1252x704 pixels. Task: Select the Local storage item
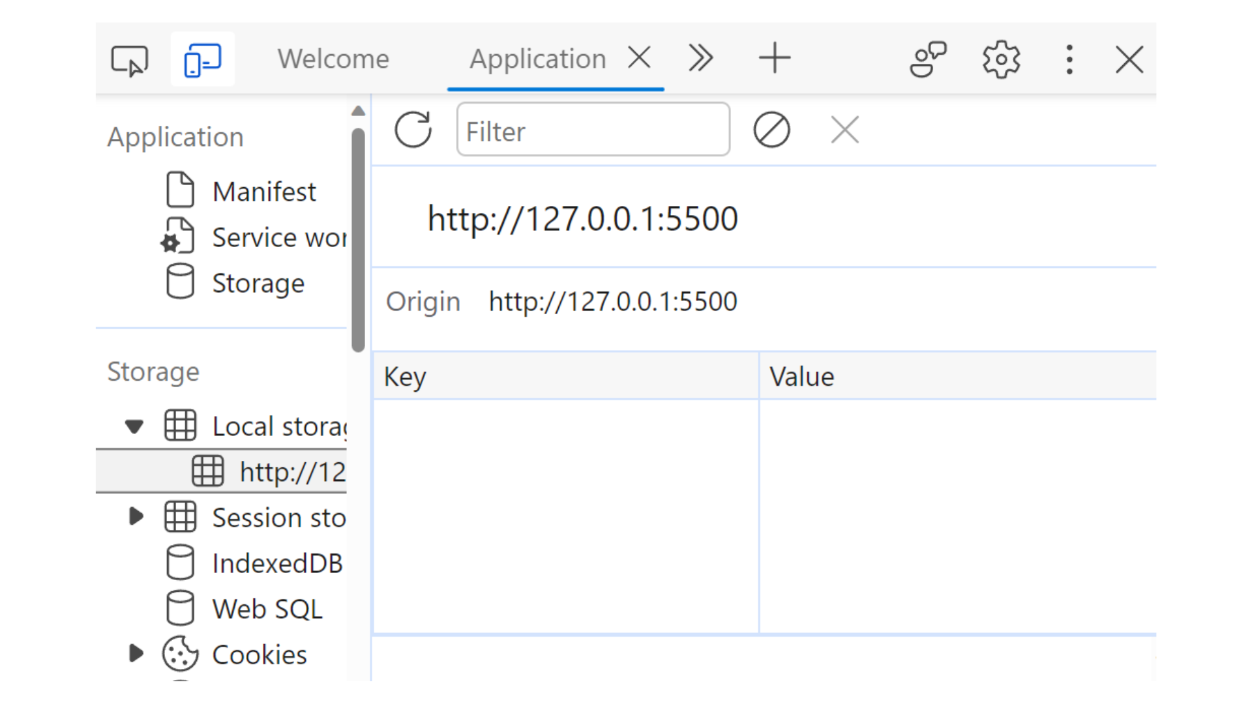[x=279, y=426]
